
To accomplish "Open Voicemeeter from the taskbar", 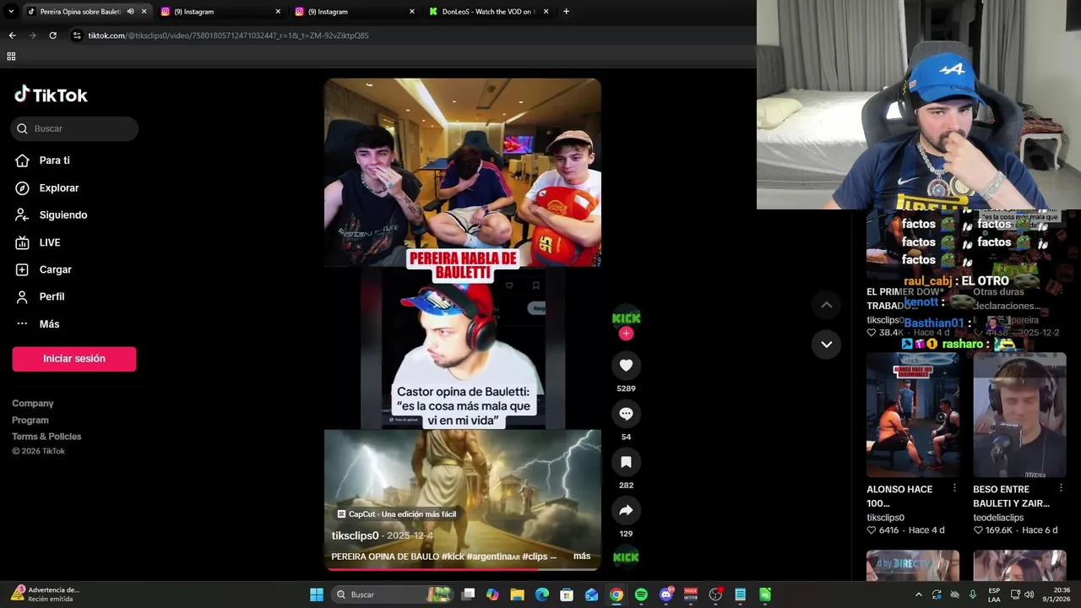I will (691, 594).
